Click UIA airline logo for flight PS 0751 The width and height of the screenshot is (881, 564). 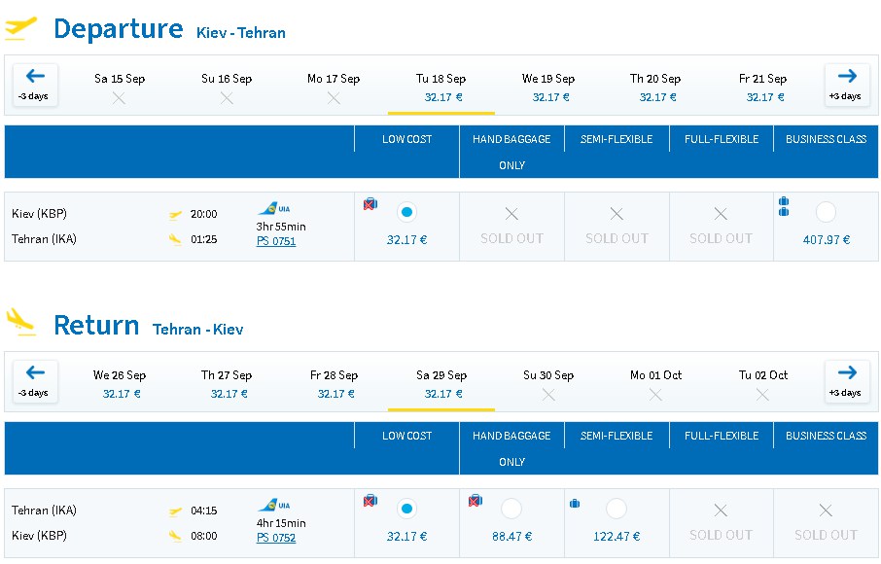pos(273,208)
